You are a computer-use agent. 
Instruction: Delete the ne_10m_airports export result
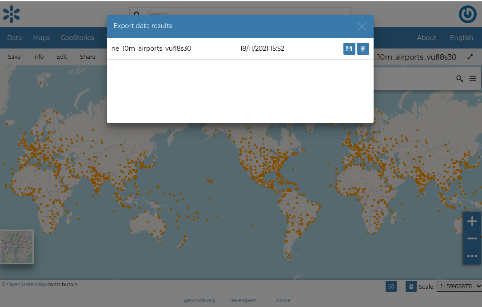pyautogui.click(x=363, y=49)
